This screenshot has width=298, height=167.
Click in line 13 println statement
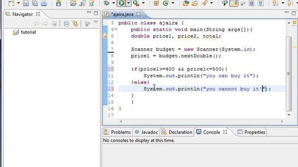pos(207,89)
